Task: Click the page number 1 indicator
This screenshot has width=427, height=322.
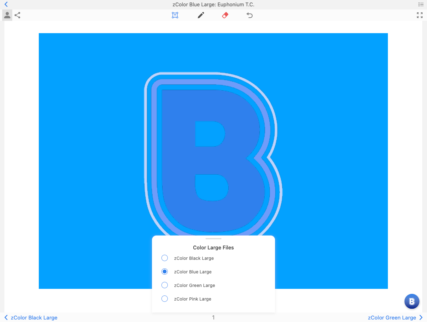Action: (213, 318)
